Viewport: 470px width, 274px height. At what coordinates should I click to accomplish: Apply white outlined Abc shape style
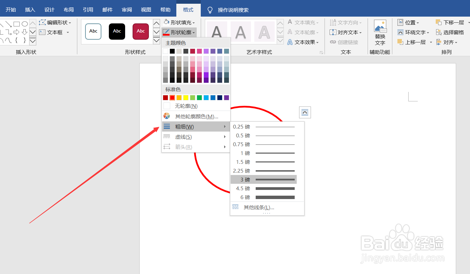(93, 32)
